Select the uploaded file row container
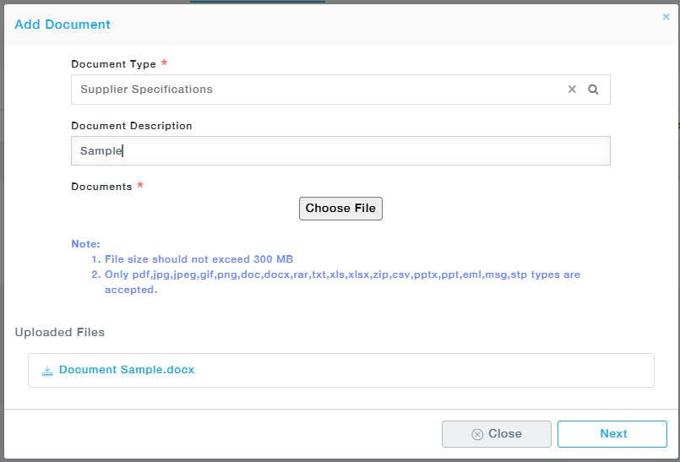 point(422,371)
